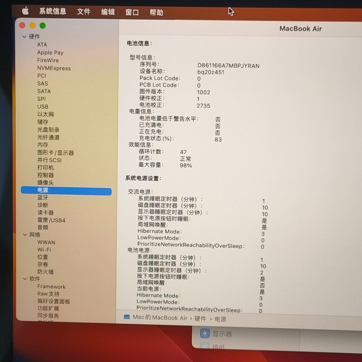Select 防火墙 under 网络
The width and height of the screenshot is (362, 362).
(x=45, y=272)
